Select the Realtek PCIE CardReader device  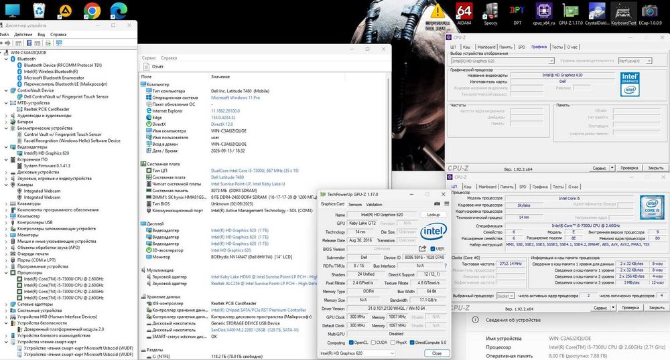(47, 109)
